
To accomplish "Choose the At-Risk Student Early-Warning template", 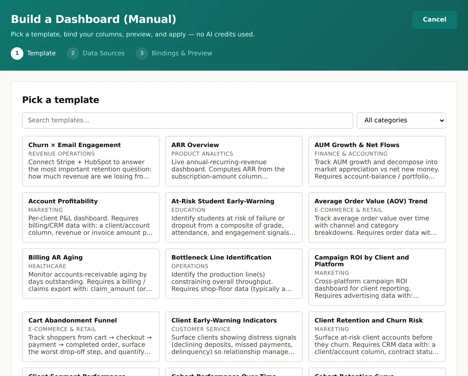I will pyautogui.click(x=234, y=217).
